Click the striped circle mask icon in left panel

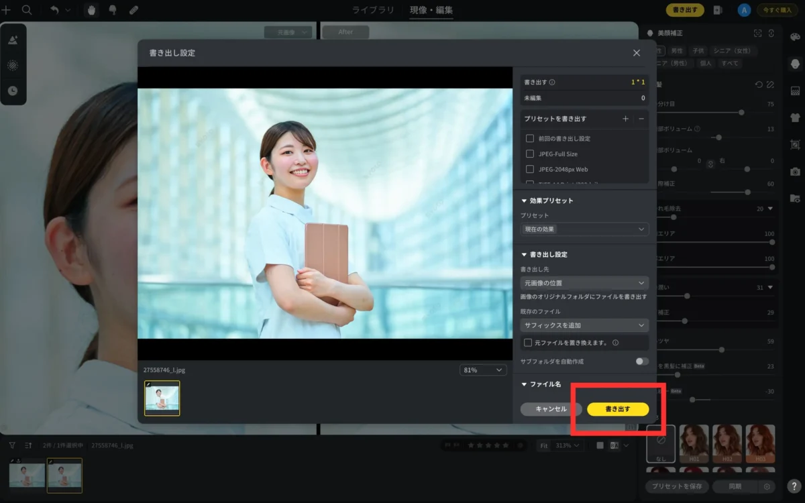tap(13, 65)
